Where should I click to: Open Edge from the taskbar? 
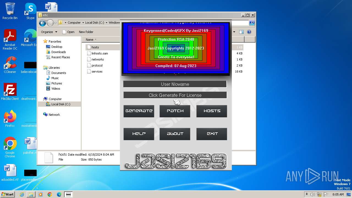(59, 194)
